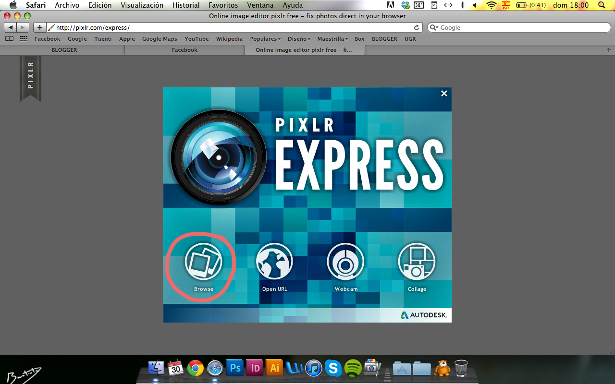This screenshot has width=615, height=384.
Task: Open the Ayuda menu
Action: [293, 5]
